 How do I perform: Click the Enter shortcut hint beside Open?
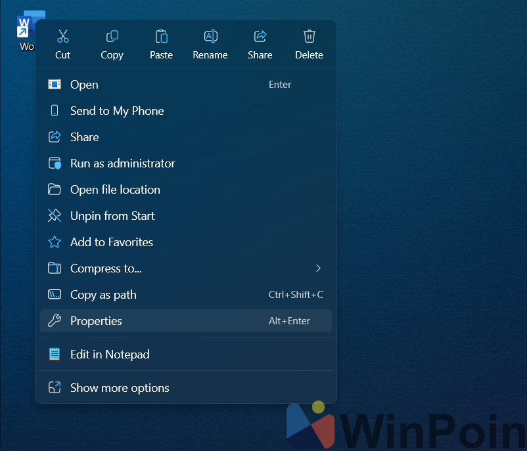pos(280,84)
